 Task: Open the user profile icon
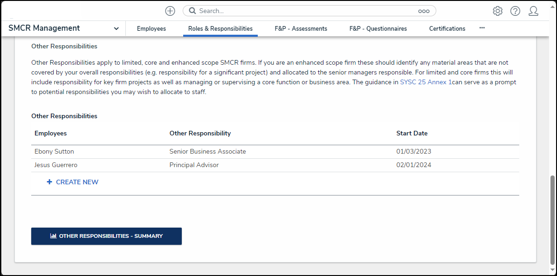tap(533, 11)
